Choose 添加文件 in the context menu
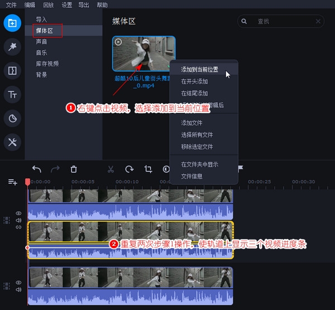This screenshot has width=335, height=310. [x=204, y=123]
